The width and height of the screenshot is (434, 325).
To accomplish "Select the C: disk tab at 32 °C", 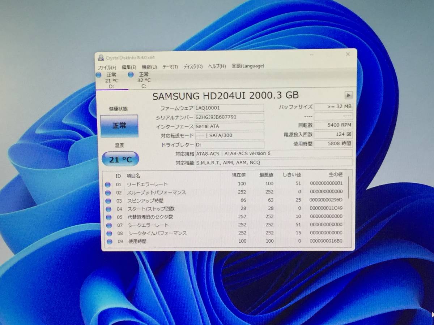I will (144, 81).
